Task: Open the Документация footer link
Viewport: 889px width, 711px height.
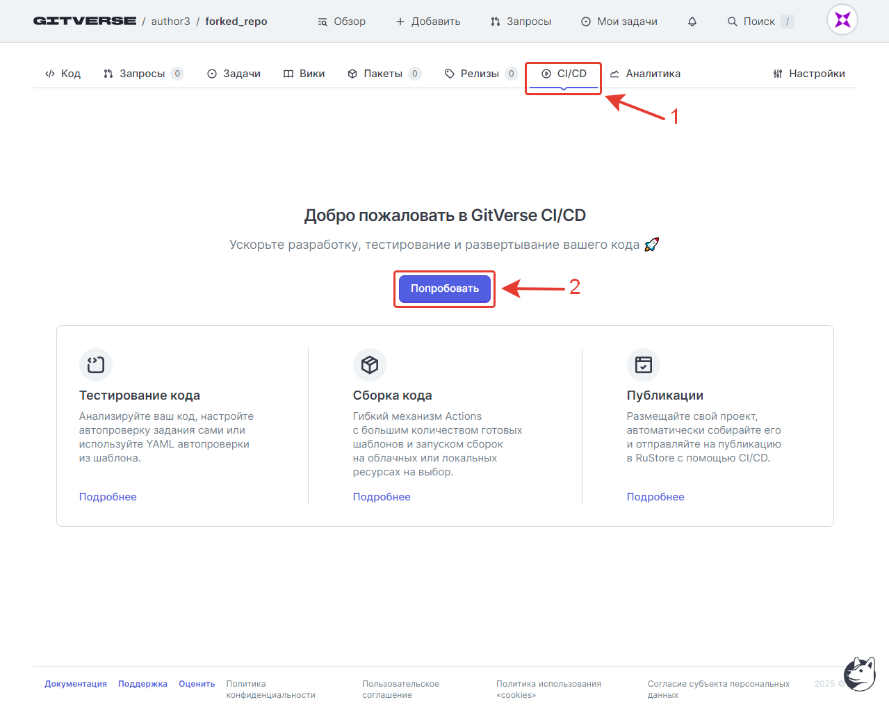Action: 76,684
